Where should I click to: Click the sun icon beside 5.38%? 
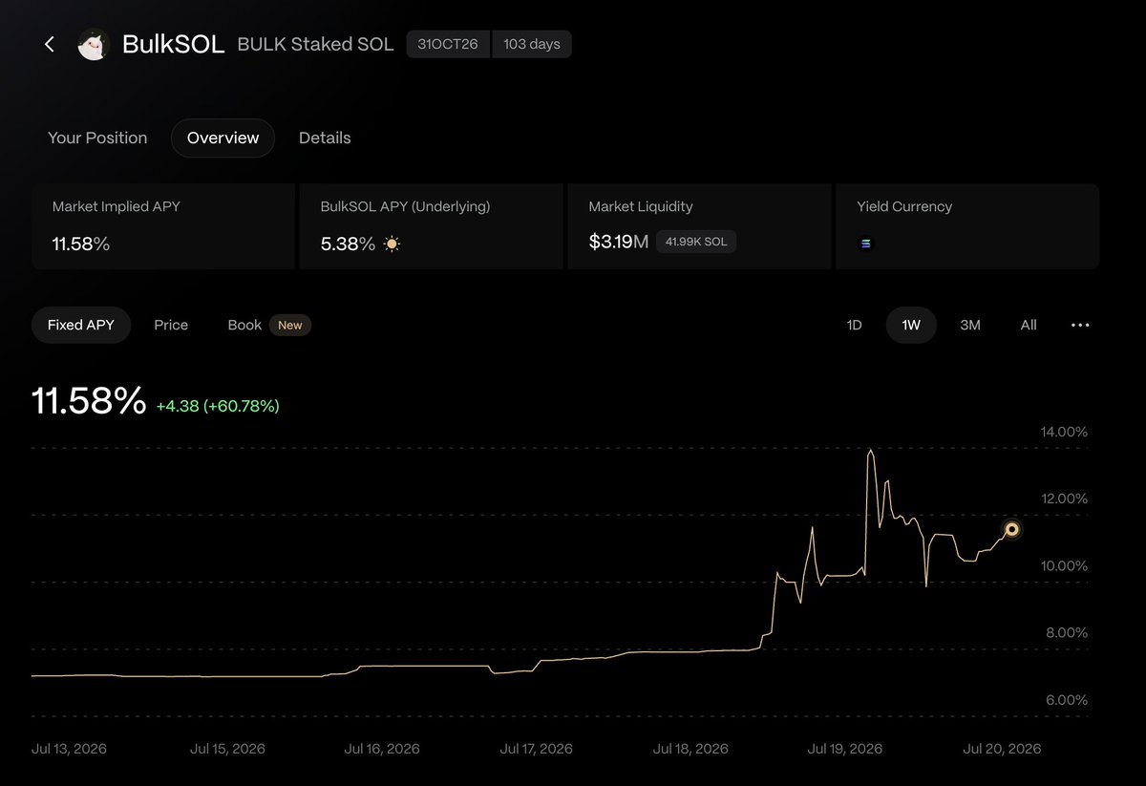coord(392,244)
